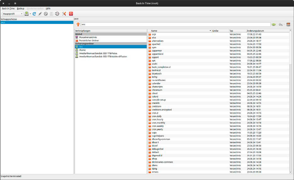Select the apache2 folder row
The image size is (294, 180).
click(x=156, y=44)
